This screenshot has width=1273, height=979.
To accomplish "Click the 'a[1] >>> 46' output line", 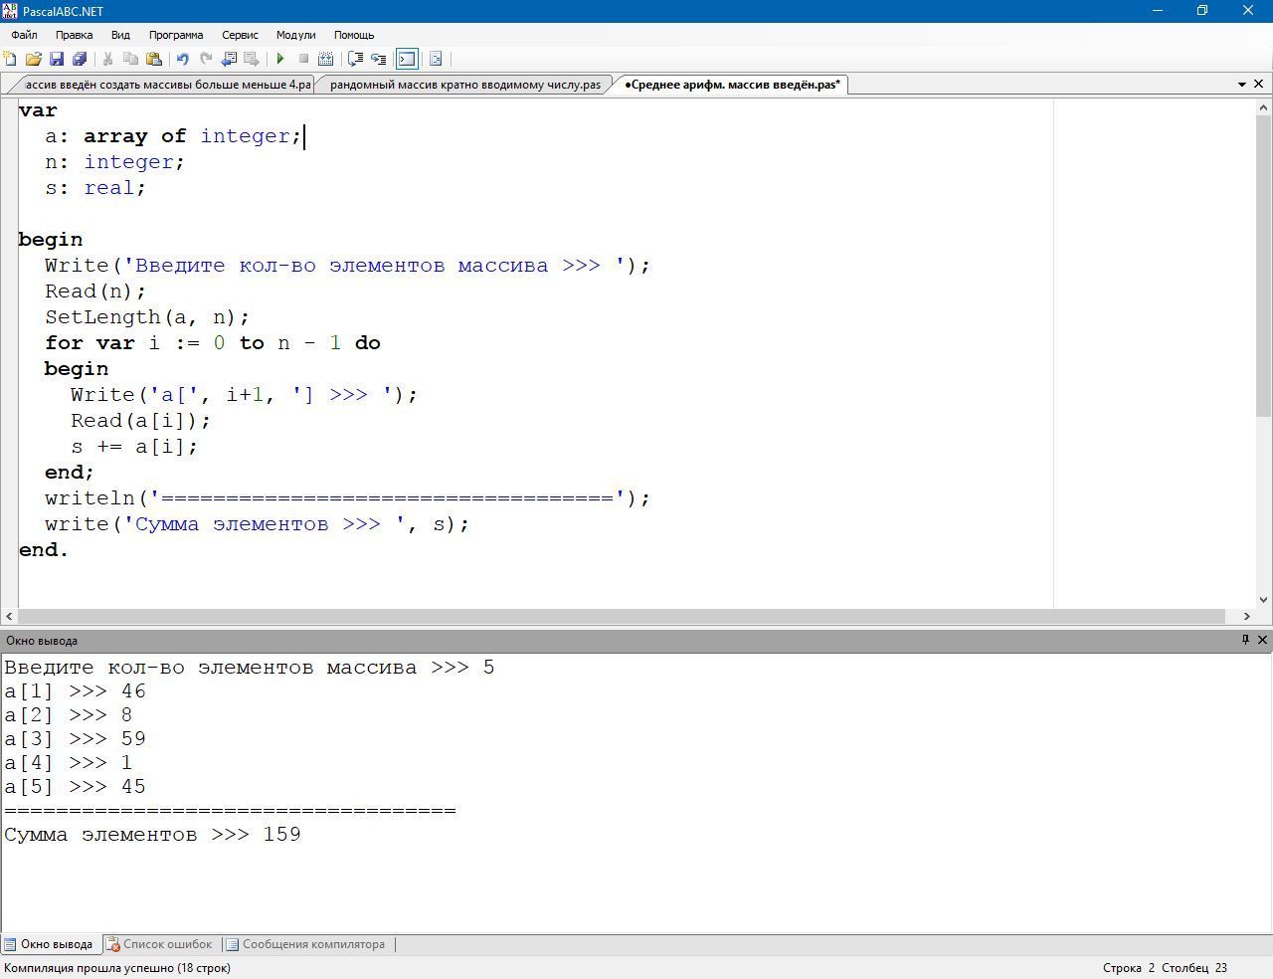I will point(75,691).
